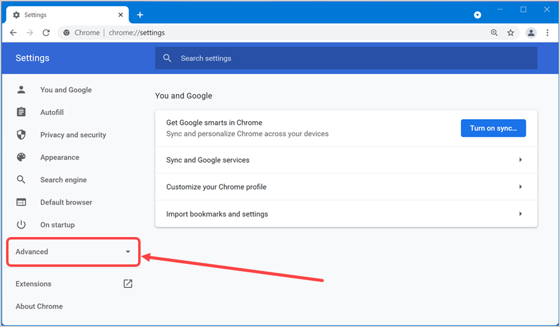Expand the Advanced section arrow
Image resolution: width=560 pixels, height=327 pixels.
128,252
